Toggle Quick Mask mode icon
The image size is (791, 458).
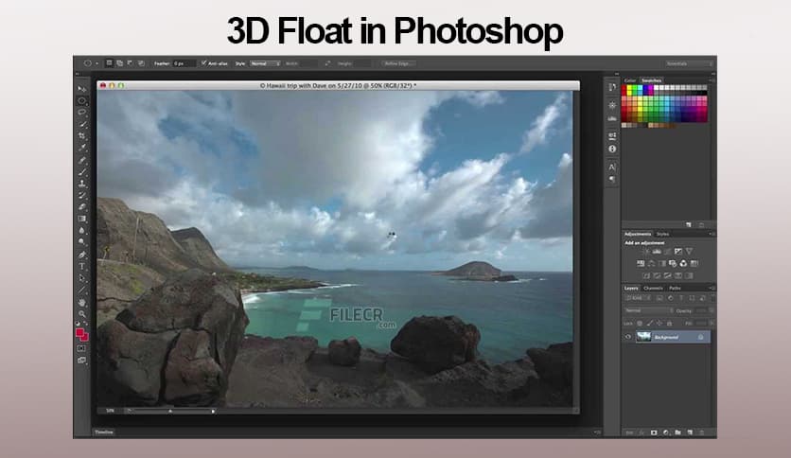81,348
